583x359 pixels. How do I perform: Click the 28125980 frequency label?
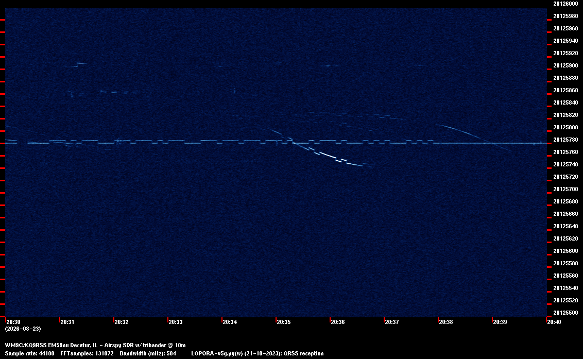(565, 16)
